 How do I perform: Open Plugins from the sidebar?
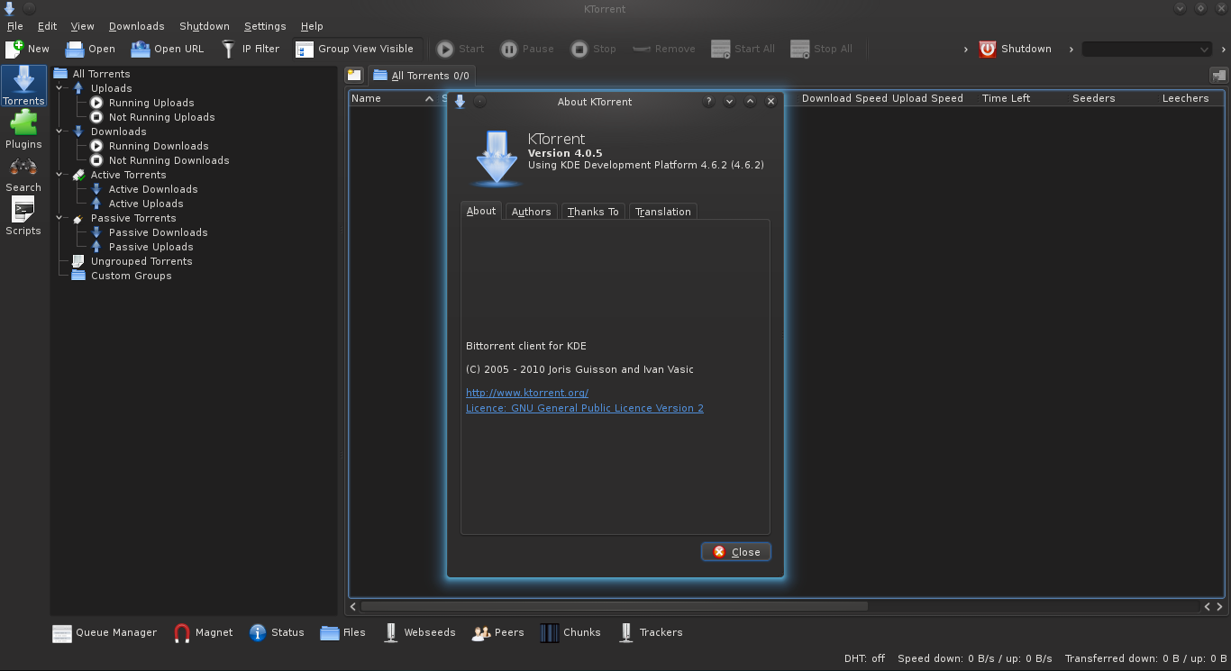23,129
